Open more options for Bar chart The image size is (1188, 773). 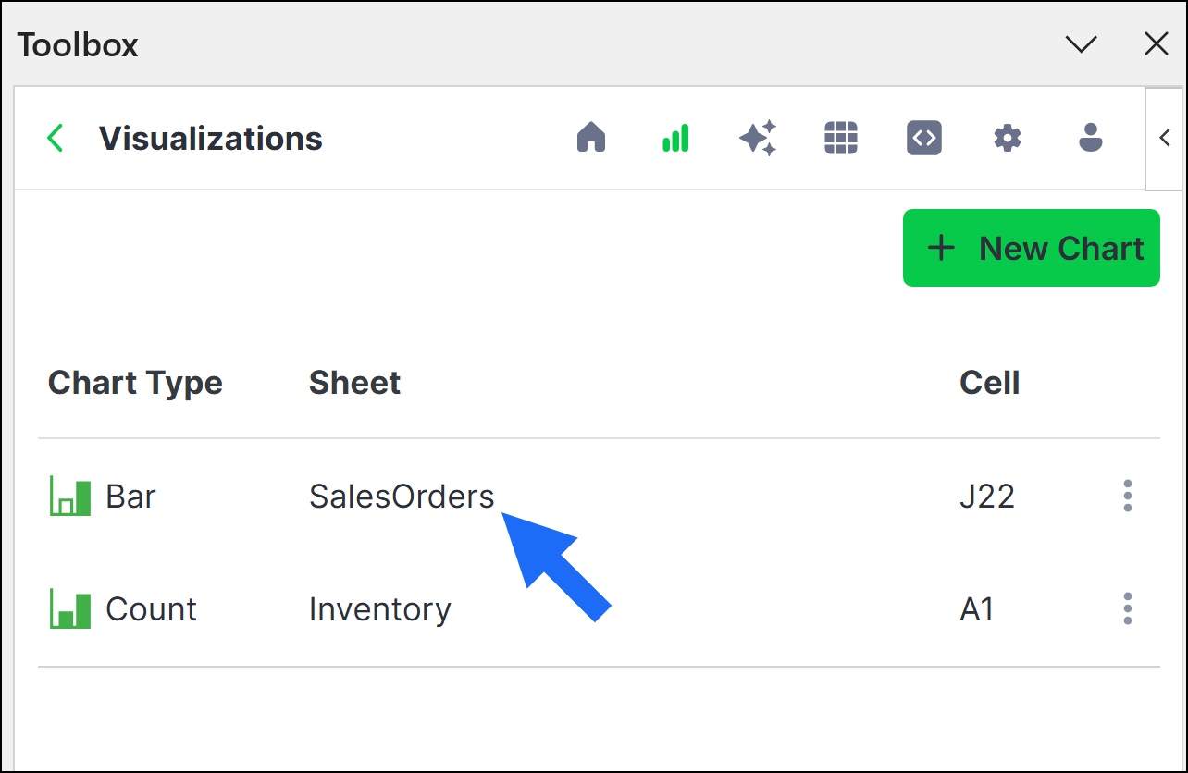pyautogui.click(x=1127, y=497)
